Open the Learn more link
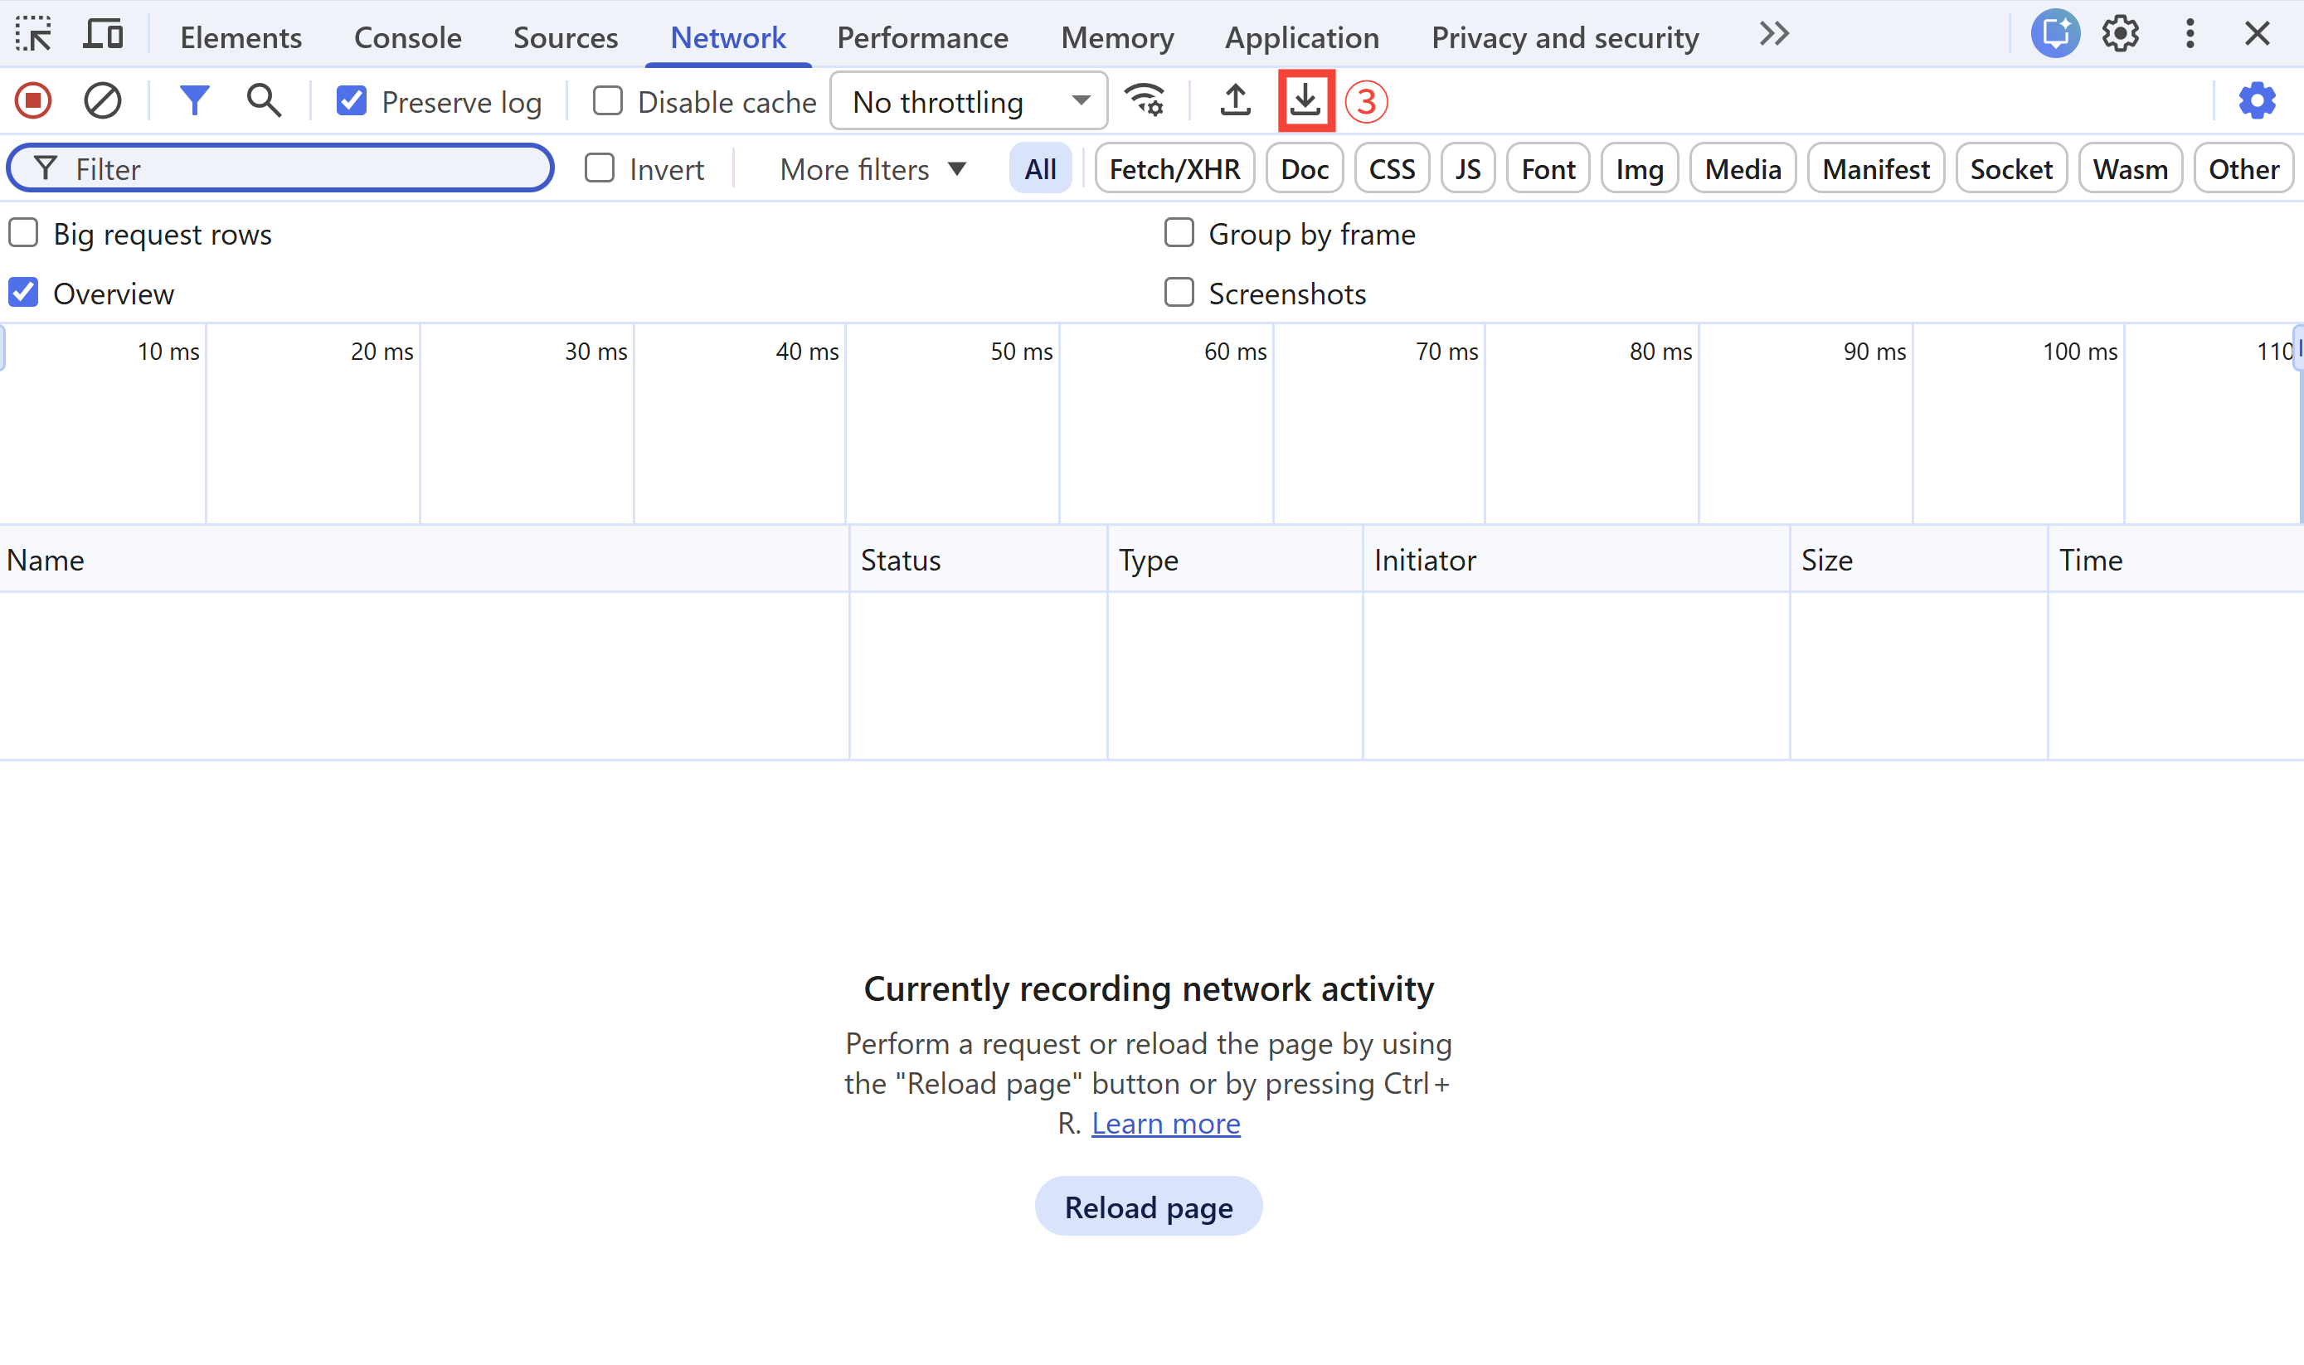 [1165, 1123]
